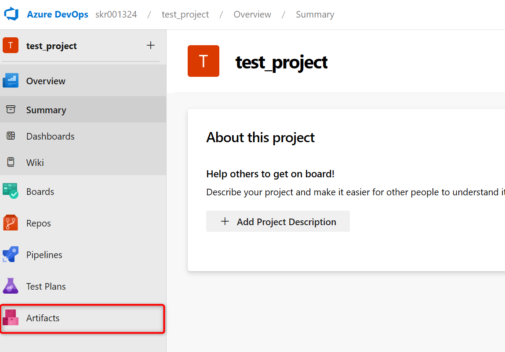Click the orange T project avatar in sidebar
The width and height of the screenshot is (505, 352).
point(11,45)
